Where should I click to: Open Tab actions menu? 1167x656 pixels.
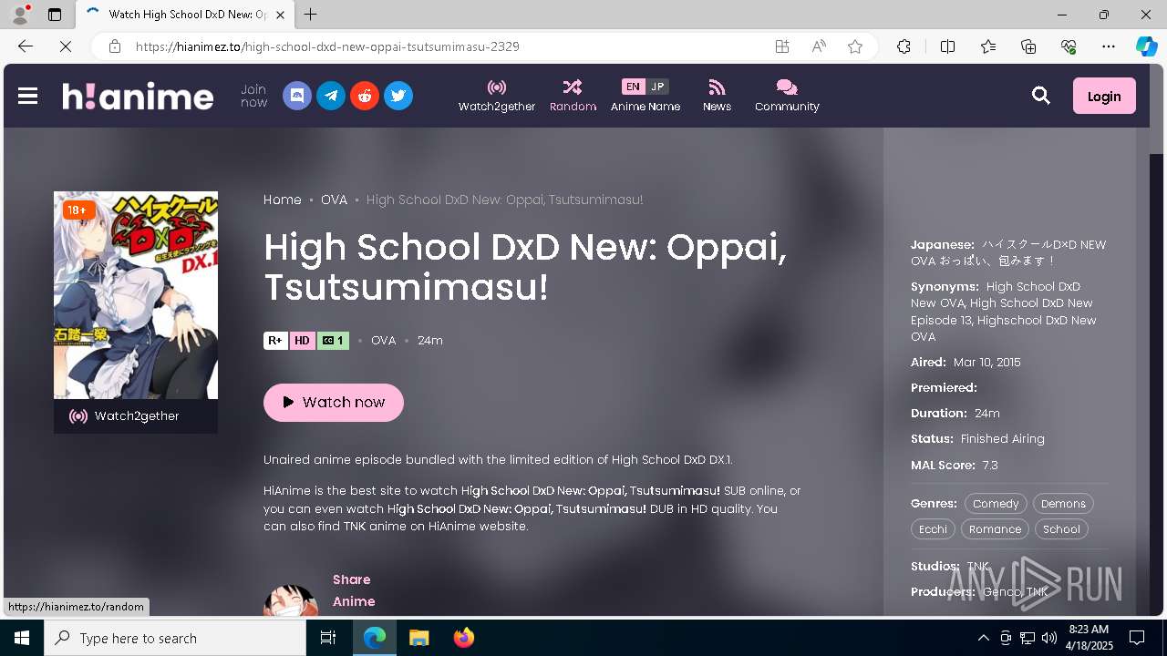pyautogui.click(x=55, y=15)
